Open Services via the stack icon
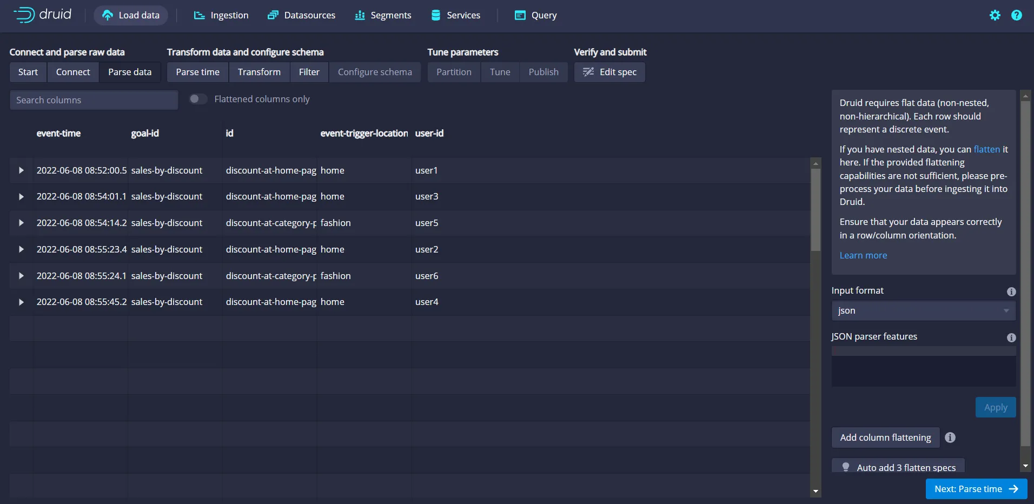The height and width of the screenshot is (504, 1034). [x=435, y=15]
